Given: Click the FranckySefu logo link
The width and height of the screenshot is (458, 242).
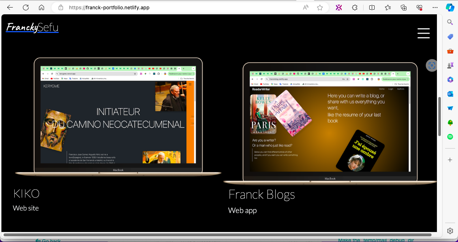Looking at the screenshot, I should (x=32, y=28).
